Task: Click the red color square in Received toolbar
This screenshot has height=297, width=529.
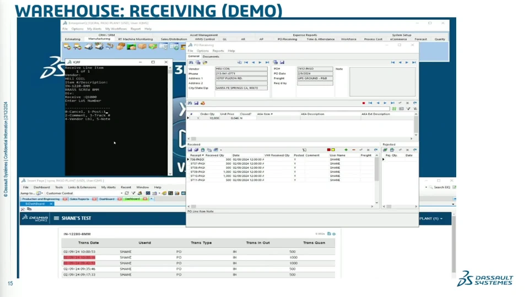Action: pyautogui.click(x=328, y=150)
